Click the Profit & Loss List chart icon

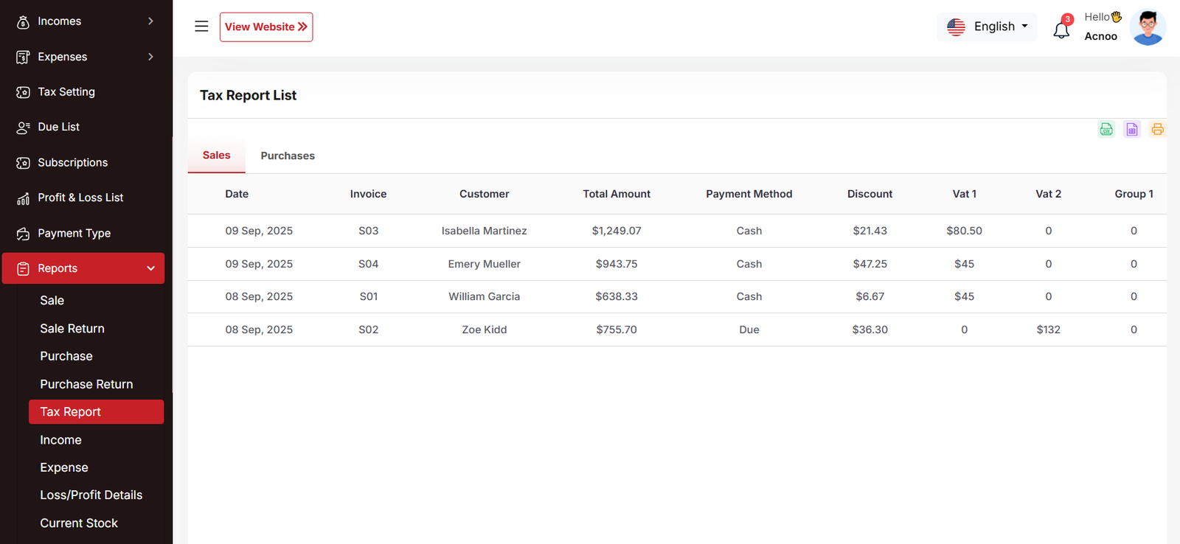[x=23, y=198]
